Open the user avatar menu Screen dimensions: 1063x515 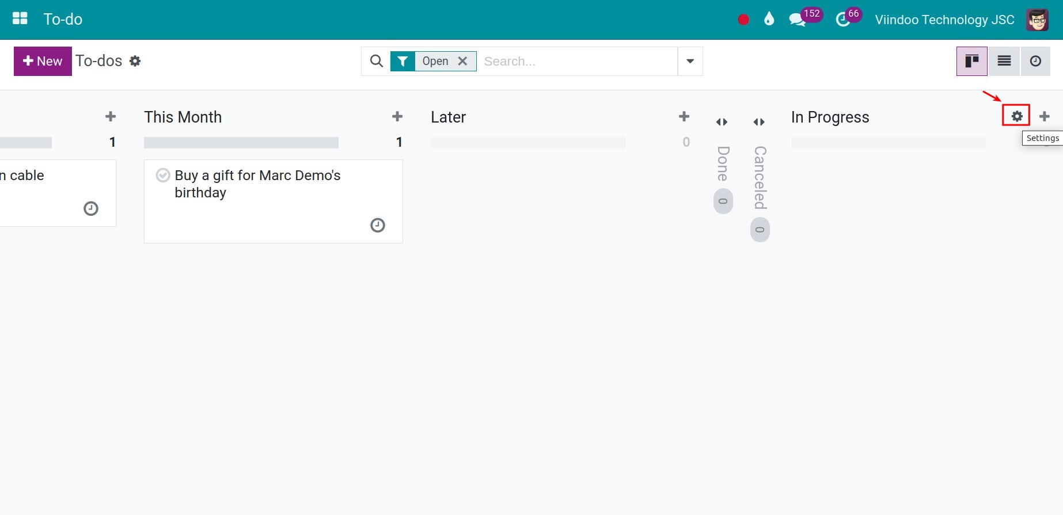point(1037,20)
